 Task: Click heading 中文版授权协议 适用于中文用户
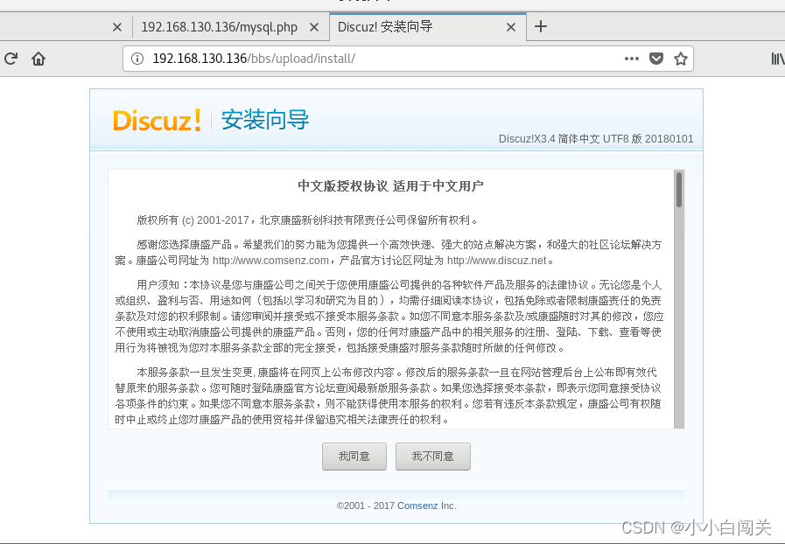coord(390,186)
